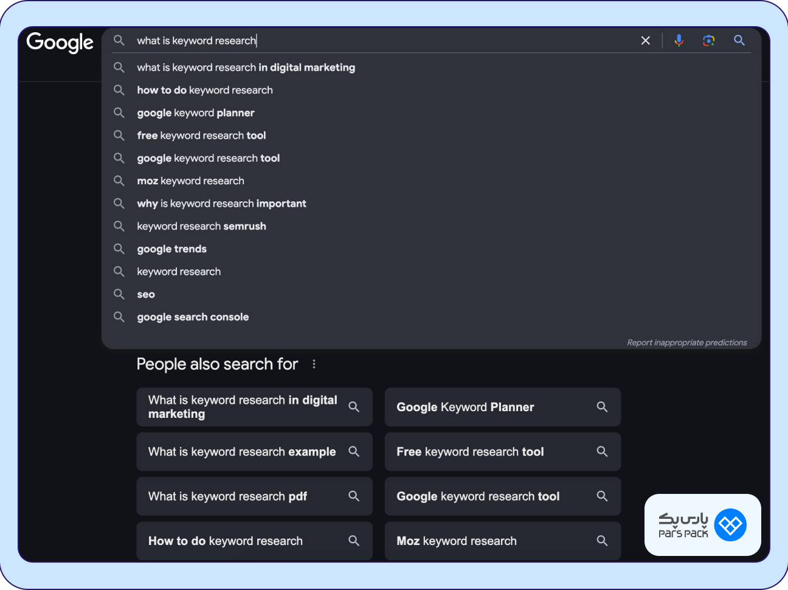The height and width of the screenshot is (590, 788).
Task: Choose the 'google trends' suggestion
Action: point(431,249)
